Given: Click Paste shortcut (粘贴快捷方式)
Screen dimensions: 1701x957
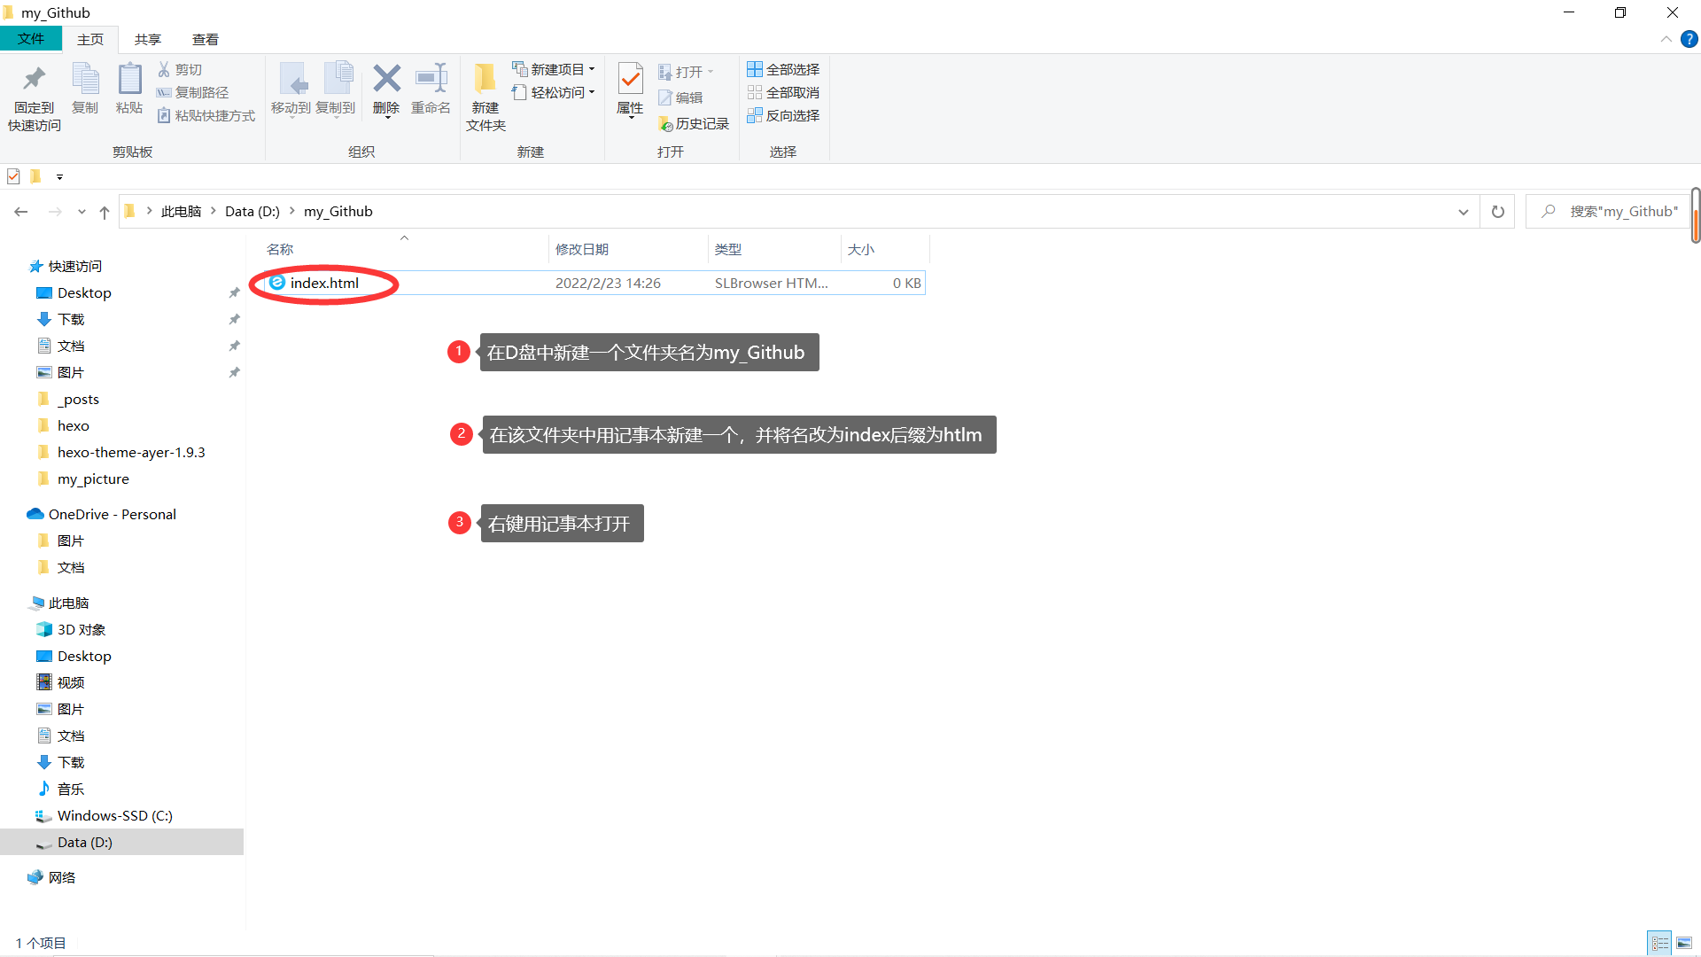Looking at the screenshot, I should pyautogui.click(x=206, y=115).
